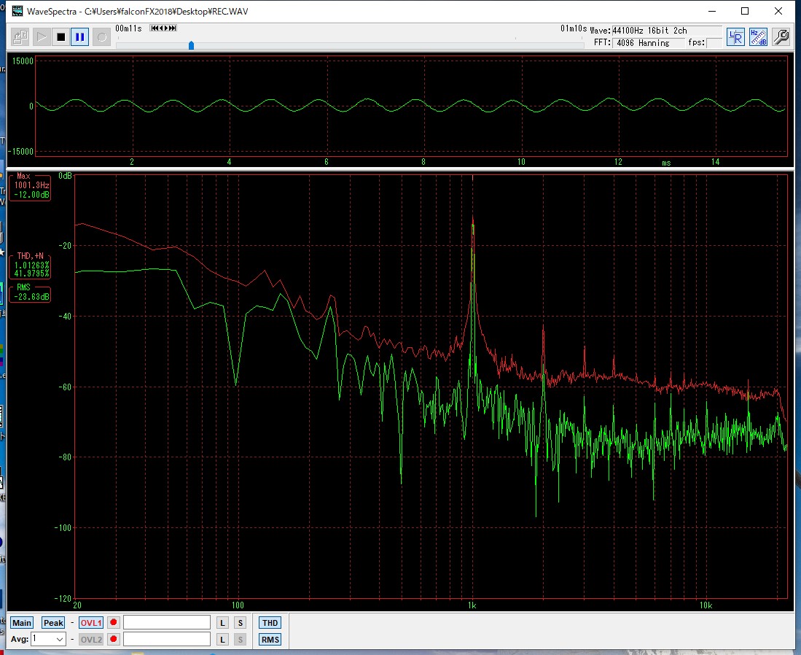The image size is (801, 655).
Task: Click the Pause button
Action: click(80, 36)
